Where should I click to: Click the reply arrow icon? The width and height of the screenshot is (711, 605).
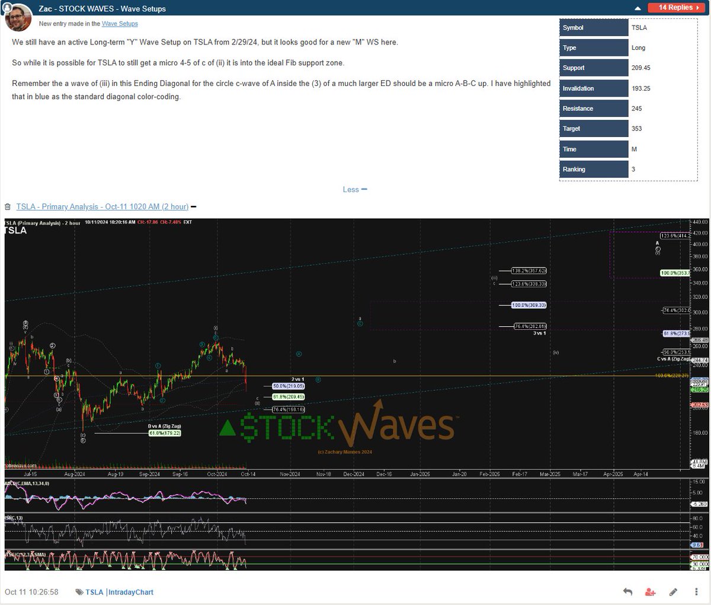(628, 592)
